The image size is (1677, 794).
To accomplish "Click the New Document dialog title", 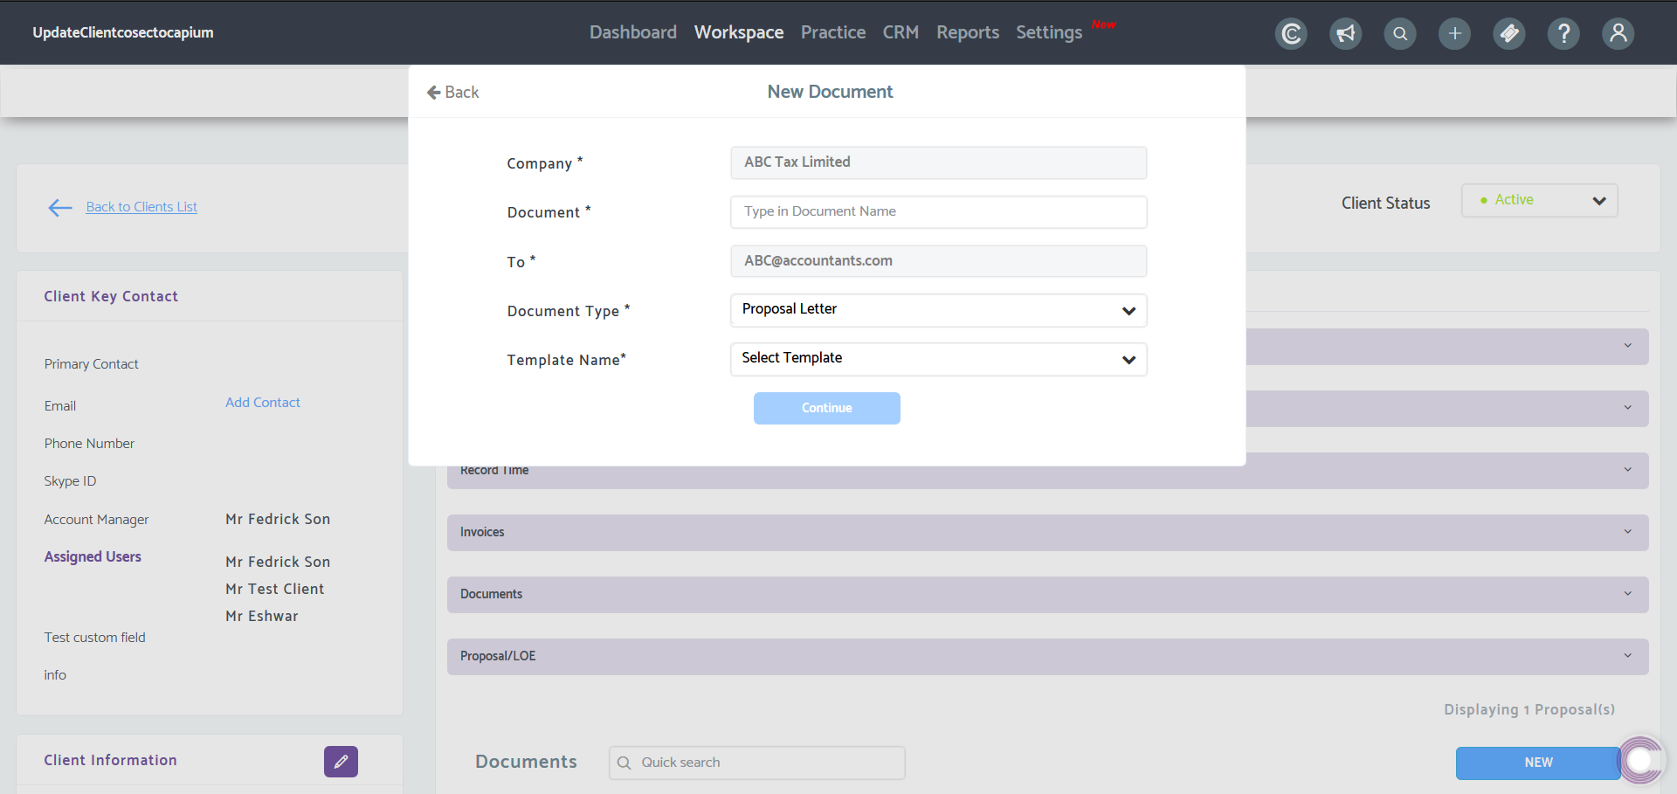I will (x=830, y=92).
